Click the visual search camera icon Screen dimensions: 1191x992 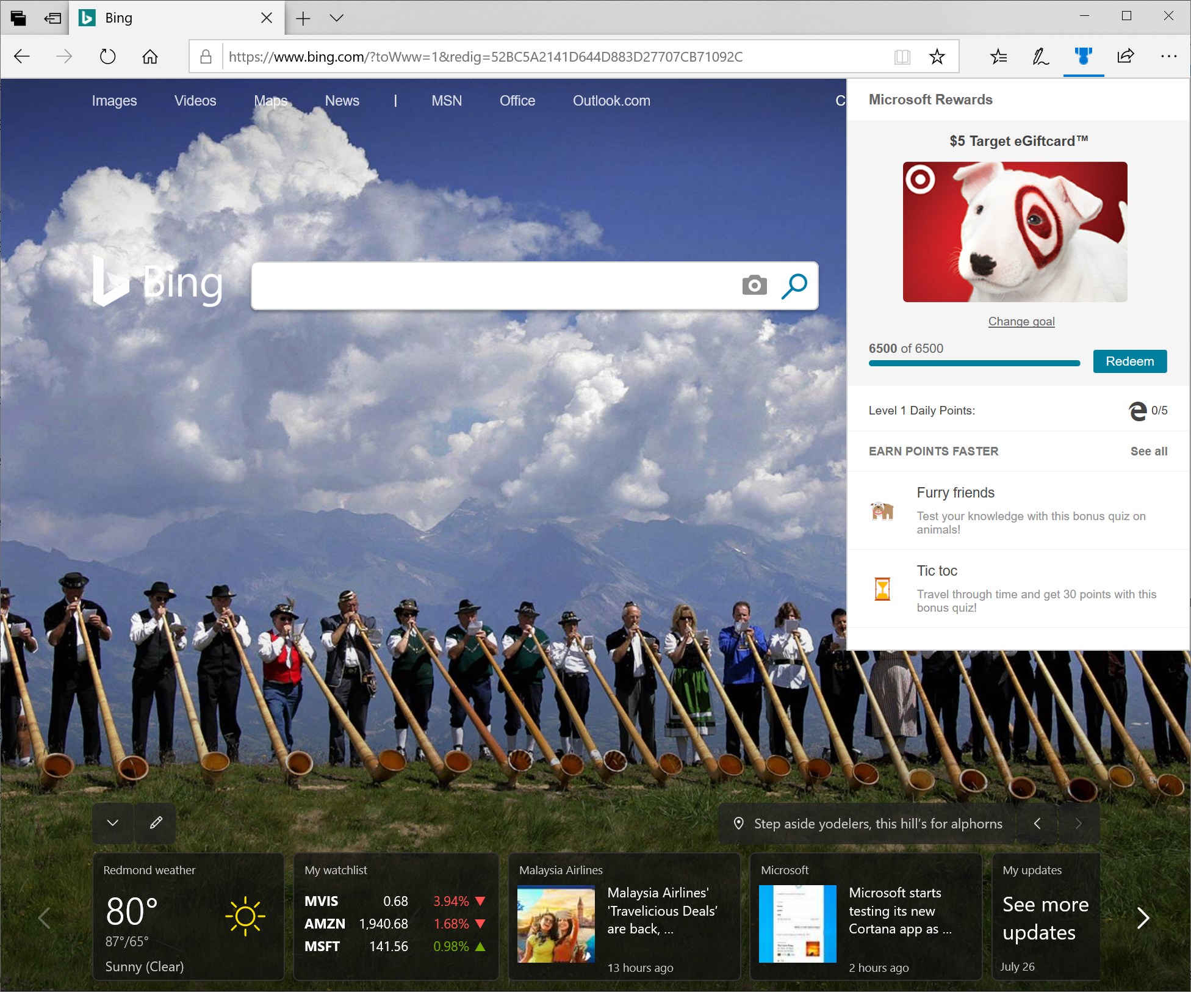tap(754, 285)
